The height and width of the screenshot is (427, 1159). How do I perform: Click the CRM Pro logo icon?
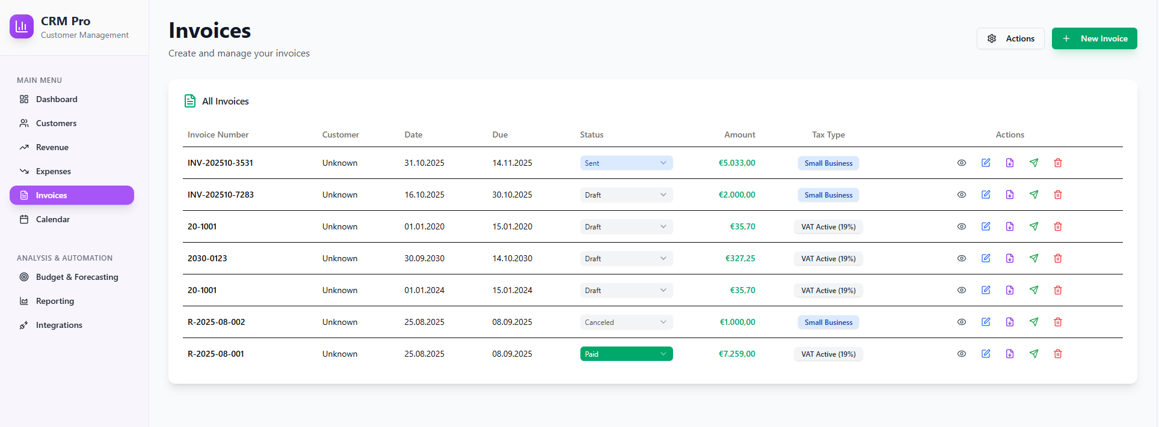point(22,26)
